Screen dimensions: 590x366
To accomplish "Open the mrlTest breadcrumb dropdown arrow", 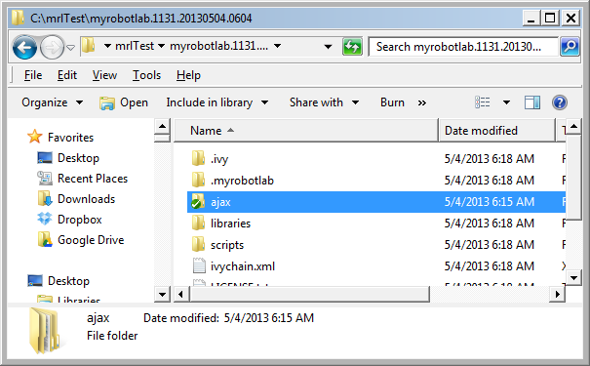I will coord(162,46).
